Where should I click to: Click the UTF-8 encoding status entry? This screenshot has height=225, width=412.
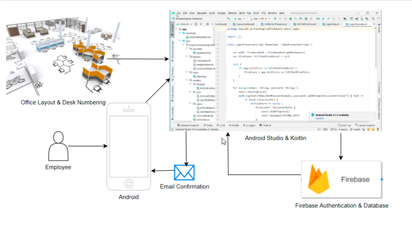coord(333,129)
